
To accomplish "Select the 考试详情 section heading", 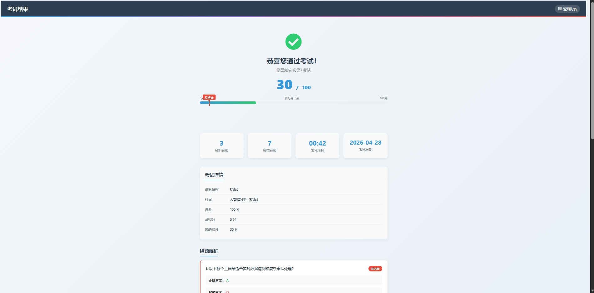I will pos(214,175).
